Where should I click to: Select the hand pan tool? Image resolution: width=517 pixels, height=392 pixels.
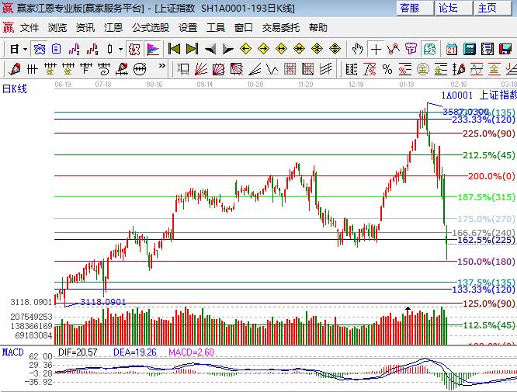(x=357, y=49)
